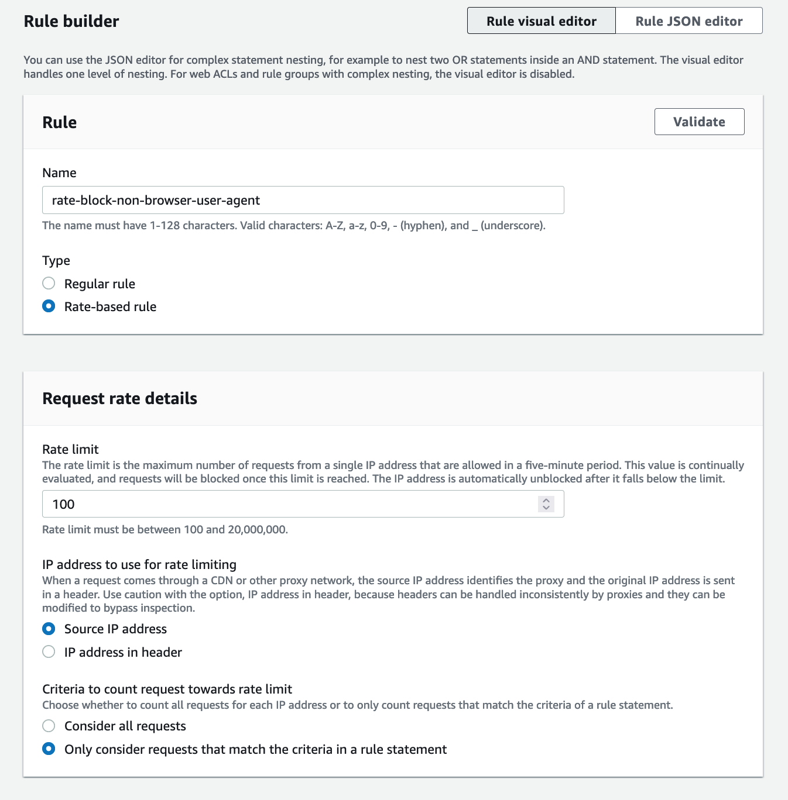Select Only consider requests matching rule statement

[49, 749]
